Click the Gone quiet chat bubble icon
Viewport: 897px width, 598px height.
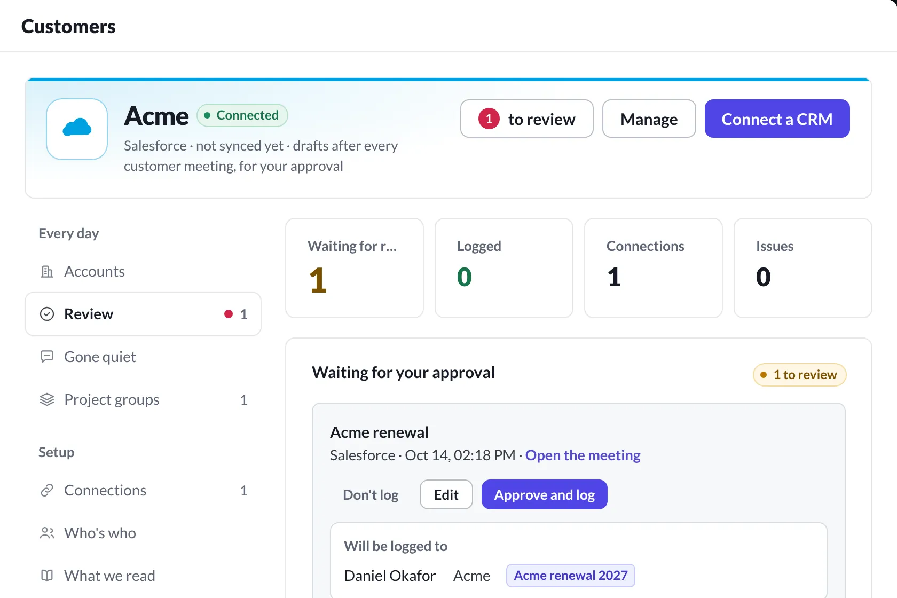click(47, 357)
